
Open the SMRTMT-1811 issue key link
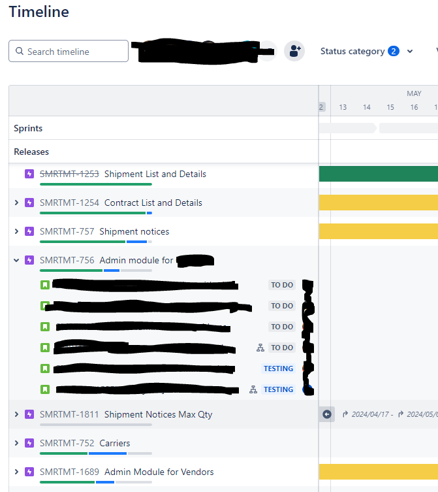tap(69, 414)
